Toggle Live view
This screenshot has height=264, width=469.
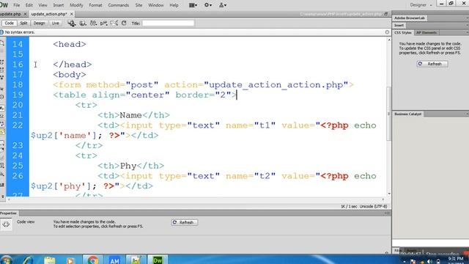click(x=56, y=23)
